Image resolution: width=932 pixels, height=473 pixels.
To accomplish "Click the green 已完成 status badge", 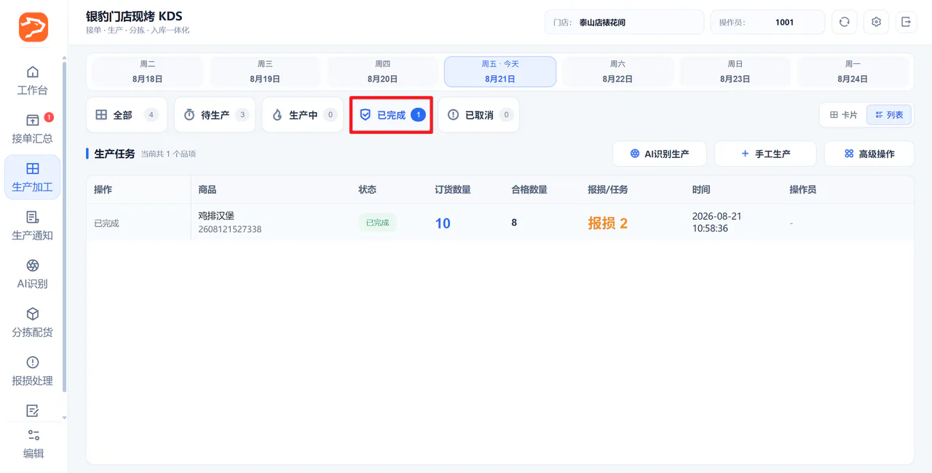I will pos(377,223).
